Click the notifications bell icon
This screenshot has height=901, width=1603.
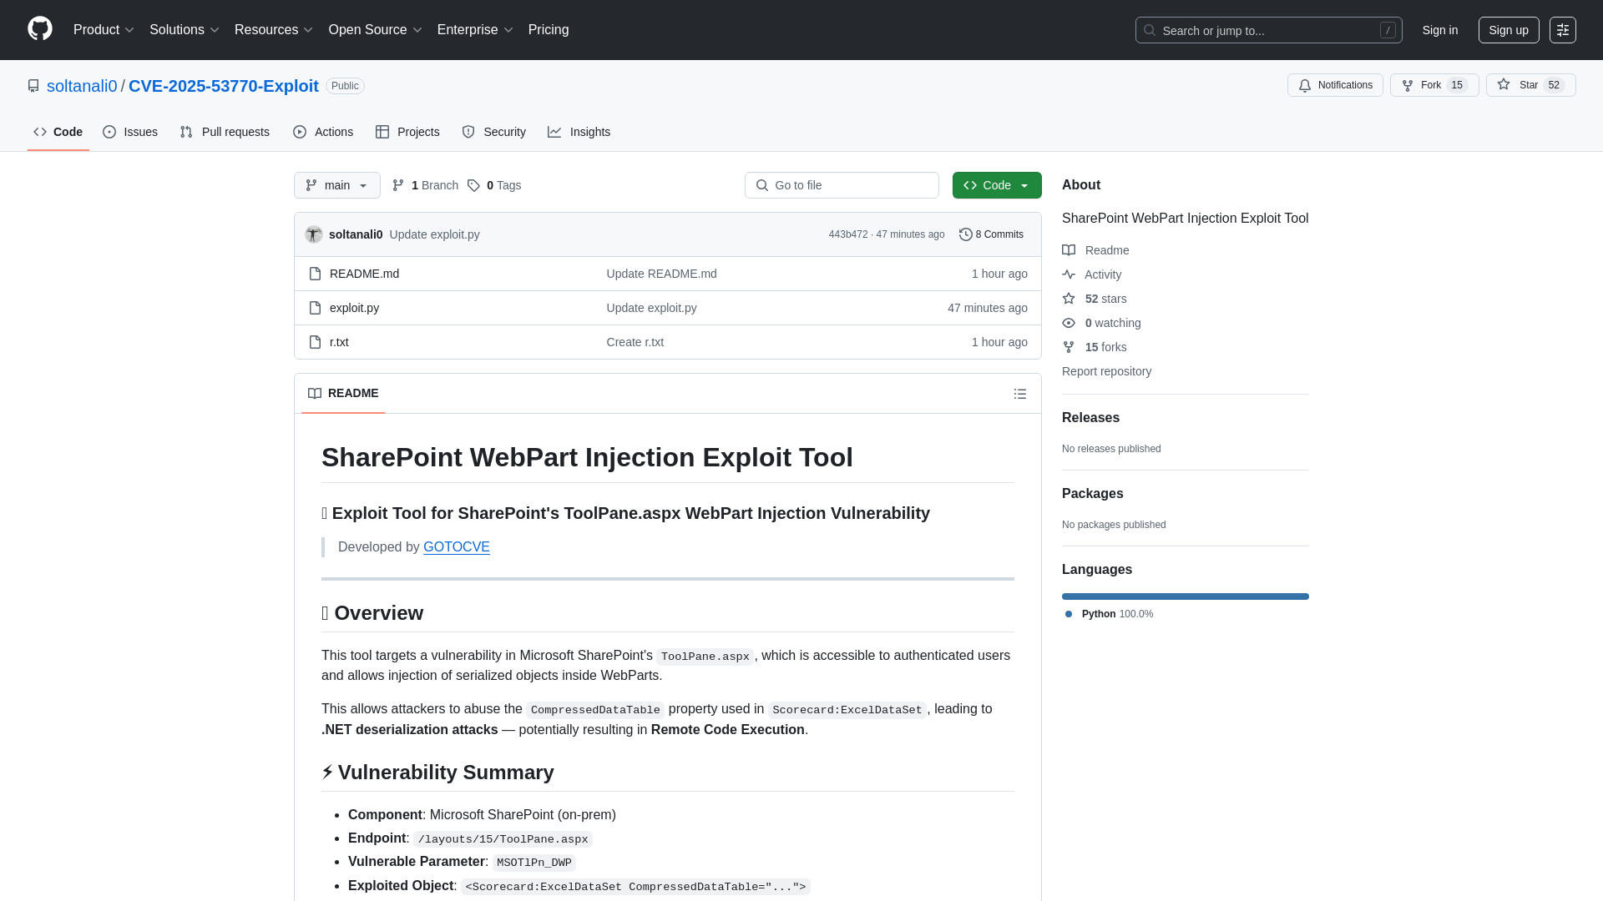1305,86
